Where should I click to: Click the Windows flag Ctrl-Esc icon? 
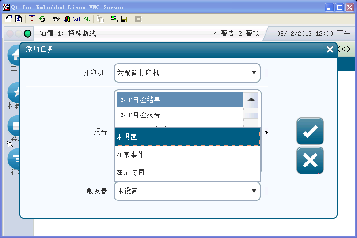[66, 19]
